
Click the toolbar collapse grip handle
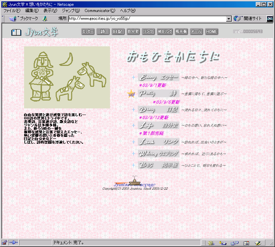tap(3, 19)
